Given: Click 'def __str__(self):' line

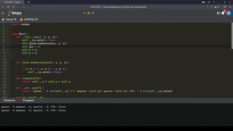Looking at the screenshot, I should pos(29,88).
